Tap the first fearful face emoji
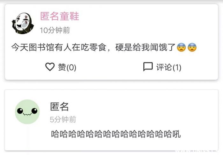 (181, 47)
